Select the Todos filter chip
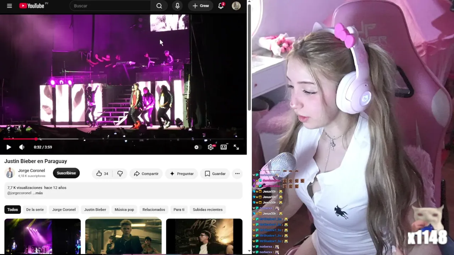454x255 pixels. point(12,210)
